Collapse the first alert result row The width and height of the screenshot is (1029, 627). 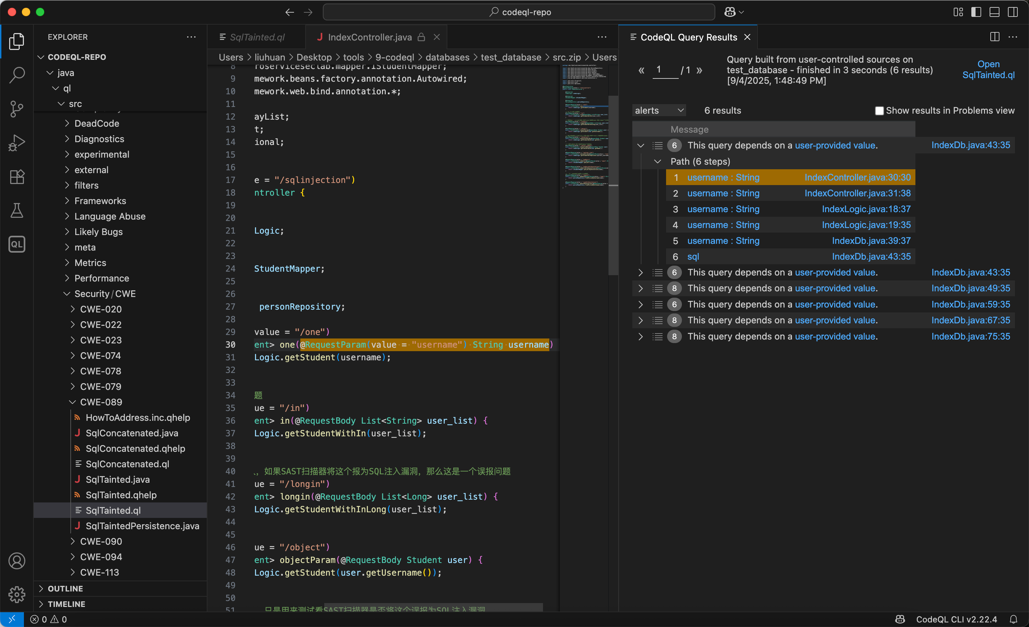coord(641,145)
